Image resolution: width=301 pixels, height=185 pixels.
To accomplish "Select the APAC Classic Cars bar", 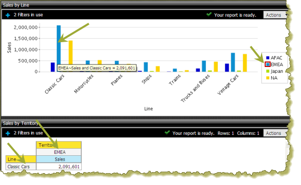I will tap(53, 67).
